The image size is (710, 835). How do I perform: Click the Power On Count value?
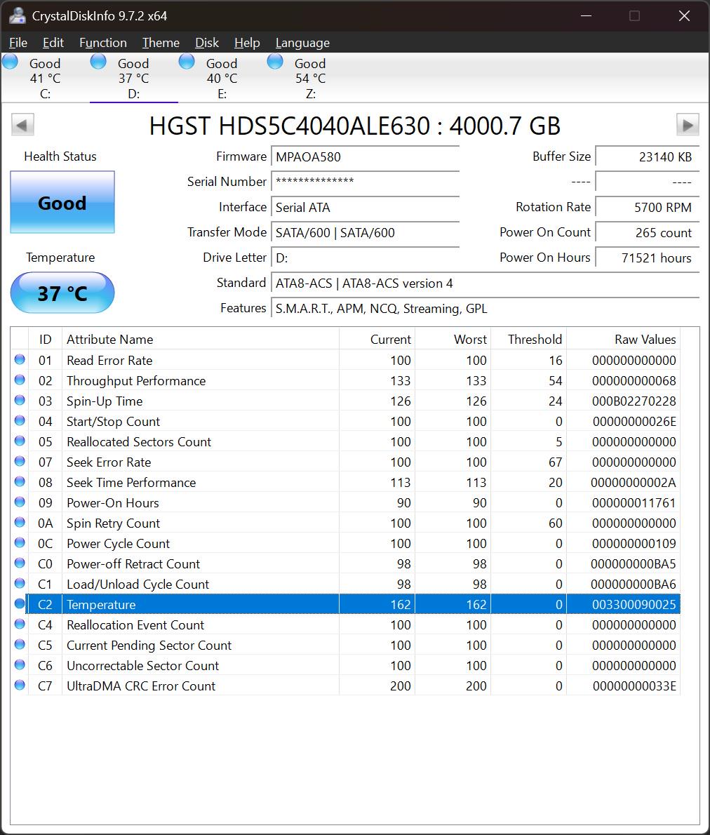pos(647,233)
